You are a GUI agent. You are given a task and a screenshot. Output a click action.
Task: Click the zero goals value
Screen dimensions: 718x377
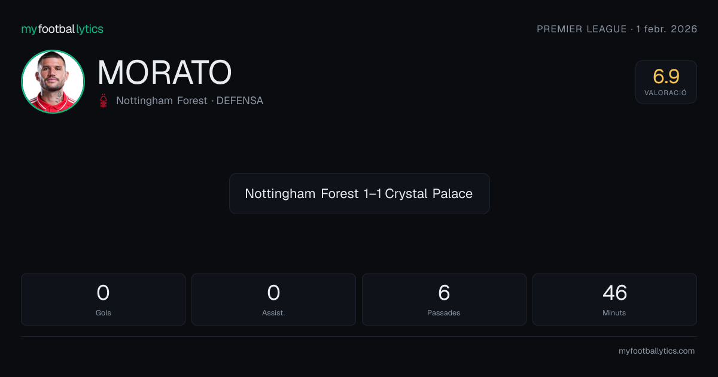[103, 293]
